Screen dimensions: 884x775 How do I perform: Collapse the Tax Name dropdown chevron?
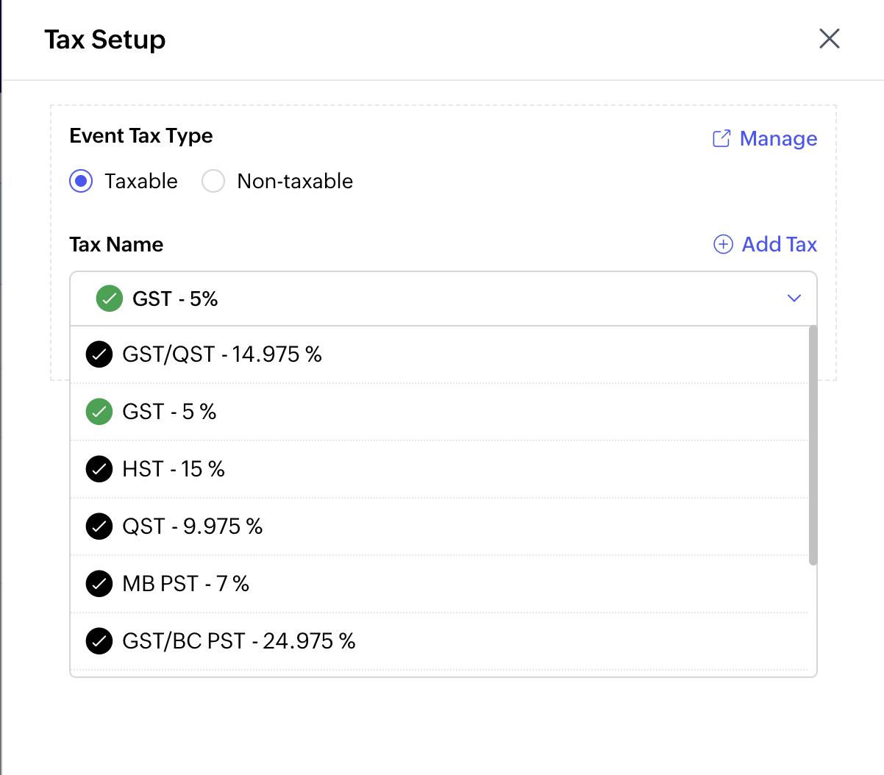(794, 299)
